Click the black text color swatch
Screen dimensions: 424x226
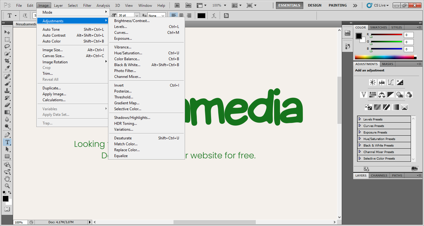click(201, 16)
